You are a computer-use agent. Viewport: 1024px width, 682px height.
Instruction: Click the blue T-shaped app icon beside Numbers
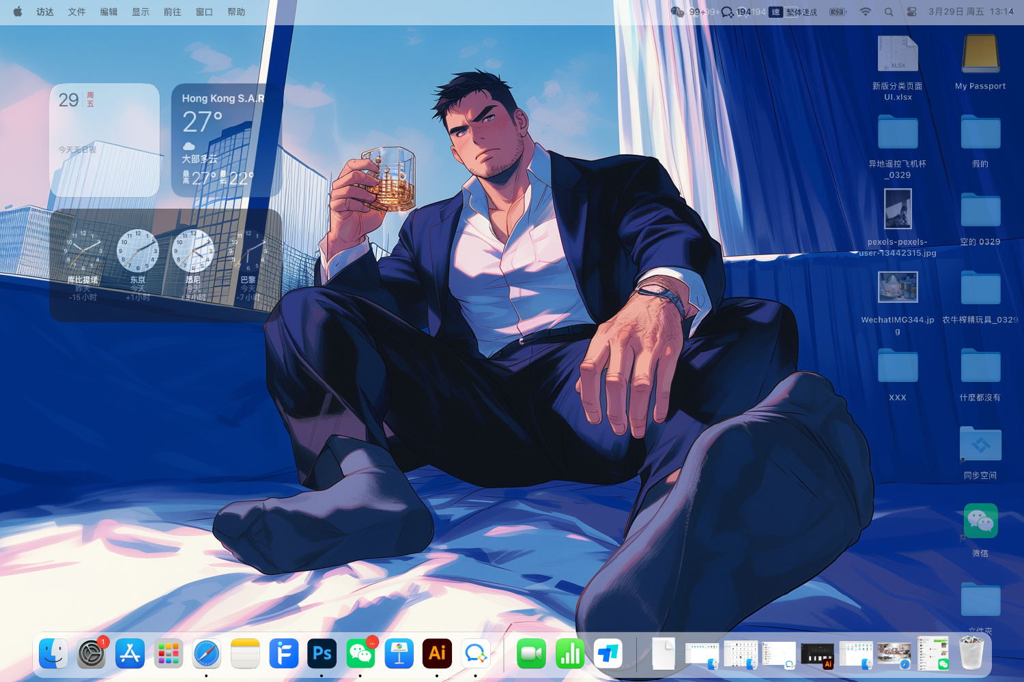pos(608,653)
